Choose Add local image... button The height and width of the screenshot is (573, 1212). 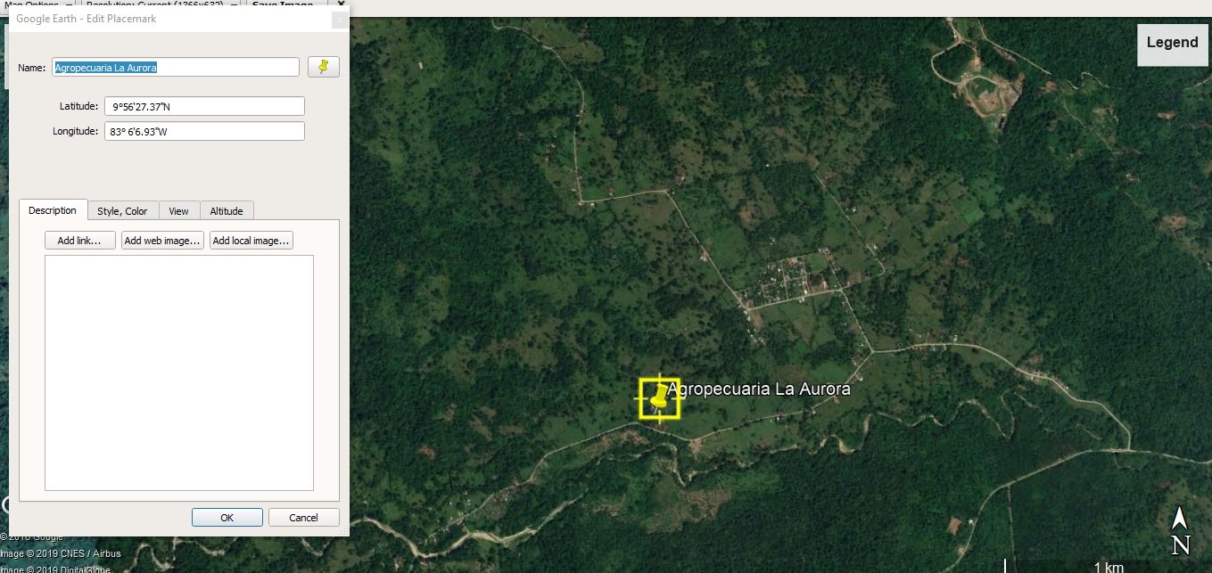click(x=251, y=241)
